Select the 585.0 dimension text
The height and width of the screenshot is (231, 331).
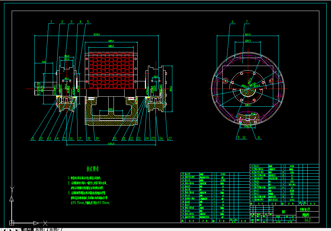coord(111,46)
